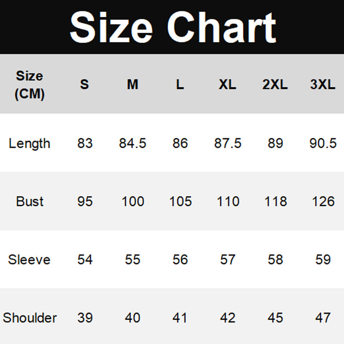Select the Sleeve row label
Screen dimensions: 344x344
tap(29, 260)
